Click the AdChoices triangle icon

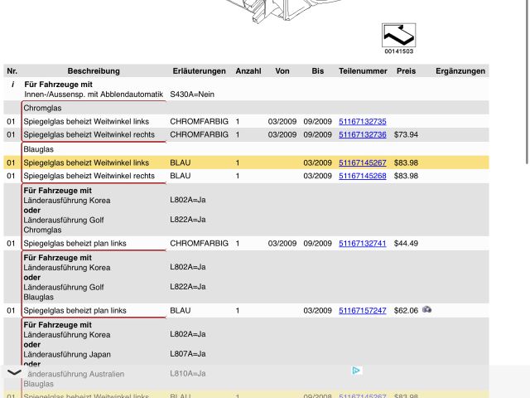356,371
